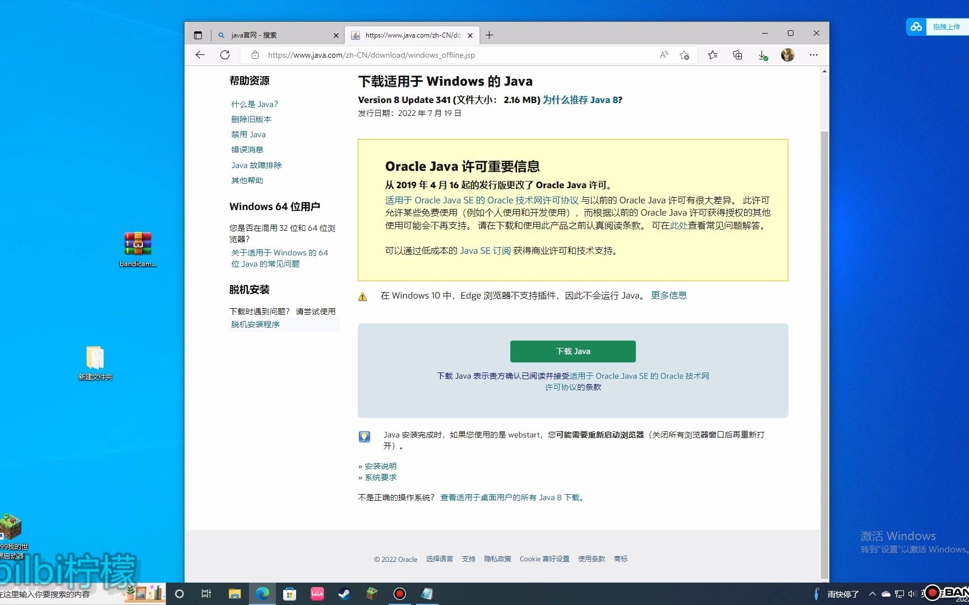Screen dimensions: 969x605
Task: Open Steam from taskbar
Action: 344,594
